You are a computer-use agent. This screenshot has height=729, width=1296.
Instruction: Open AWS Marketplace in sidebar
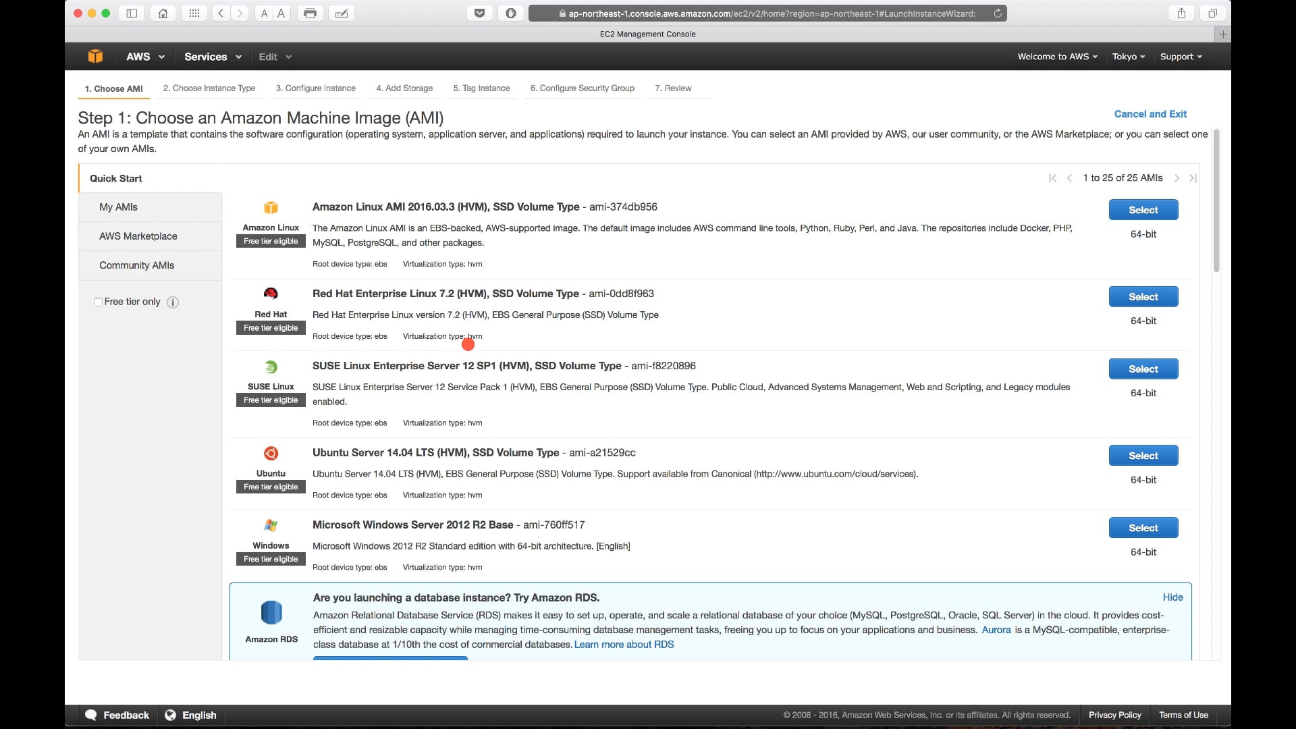coord(138,236)
